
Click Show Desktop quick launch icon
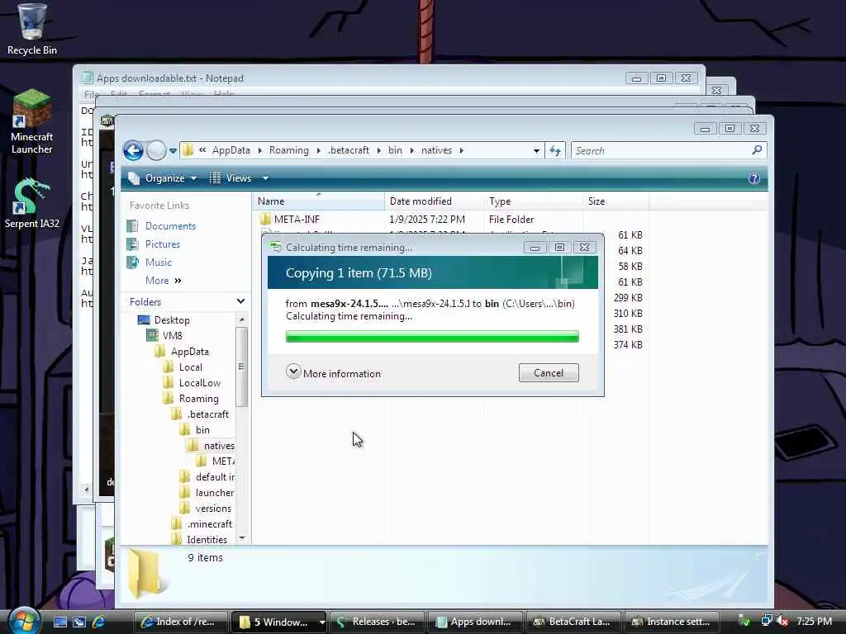click(x=59, y=622)
